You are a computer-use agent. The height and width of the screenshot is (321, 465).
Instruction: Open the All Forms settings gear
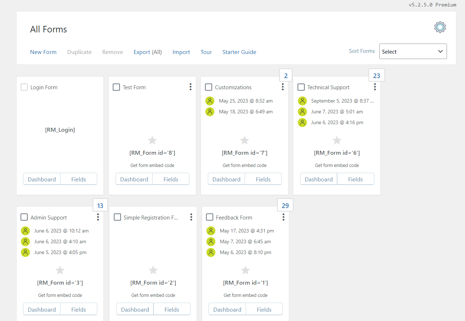440,27
